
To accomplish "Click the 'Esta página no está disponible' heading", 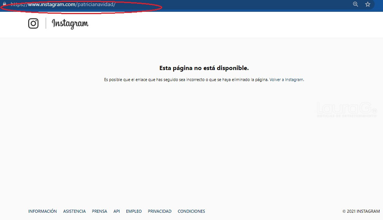I will coord(204,68).
